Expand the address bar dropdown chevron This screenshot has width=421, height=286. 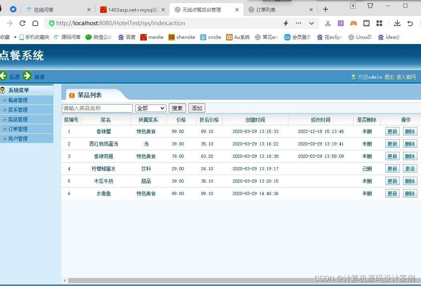[312, 23]
